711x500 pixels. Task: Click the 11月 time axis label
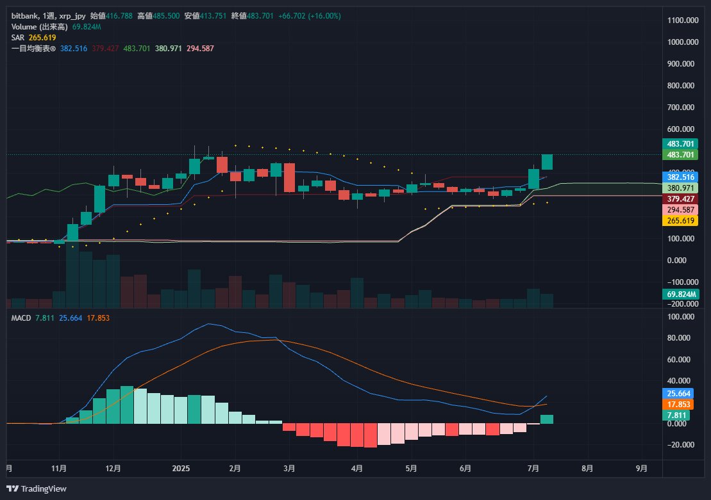pyautogui.click(x=59, y=468)
